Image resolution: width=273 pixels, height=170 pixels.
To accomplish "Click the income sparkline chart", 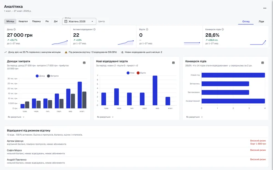I will click(x=60, y=43).
